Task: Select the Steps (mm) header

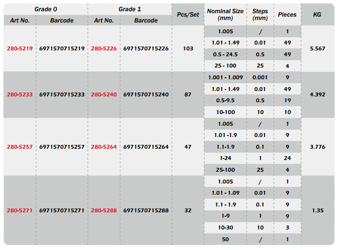Action: click(260, 15)
